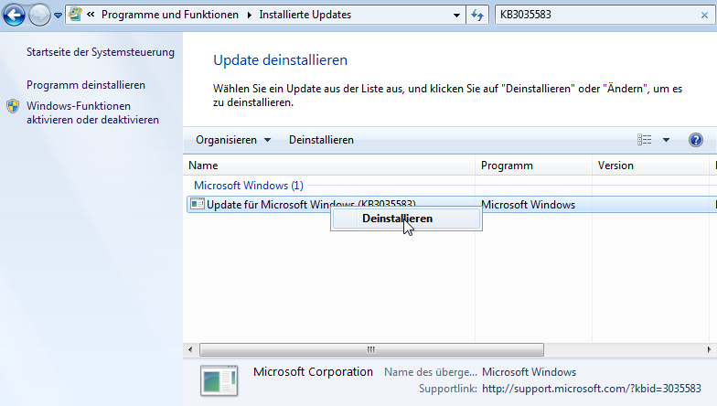The width and height of the screenshot is (717, 406).
Task: Select the KB3035583 update row
Action: (452, 205)
